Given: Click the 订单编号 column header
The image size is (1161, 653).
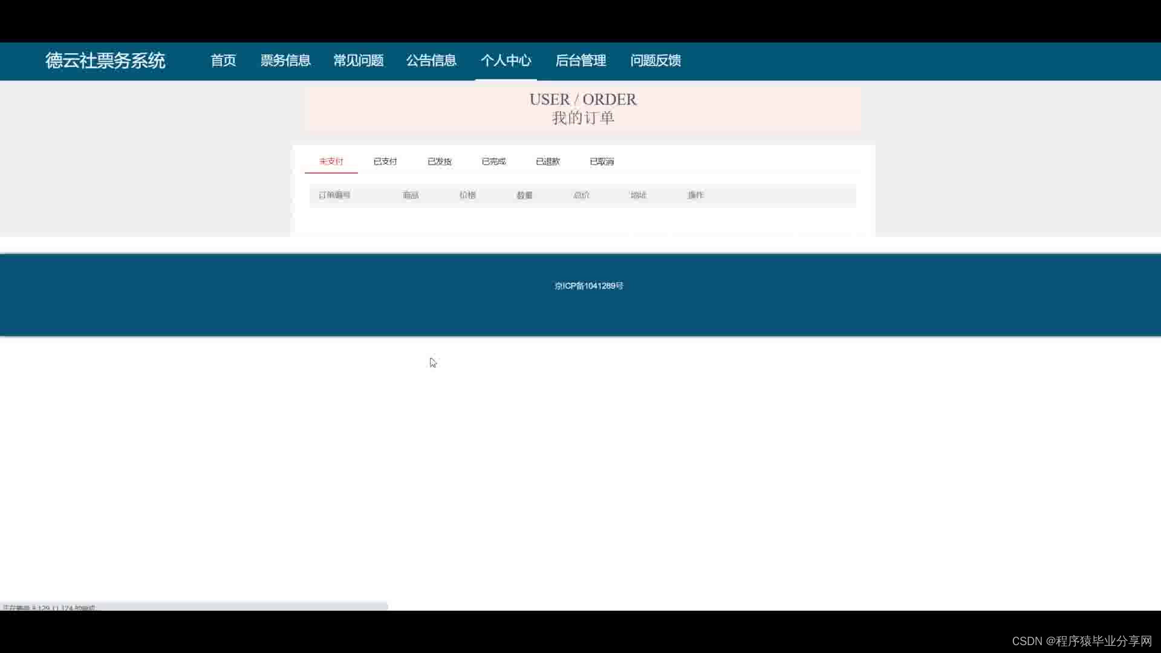Looking at the screenshot, I should coord(334,195).
